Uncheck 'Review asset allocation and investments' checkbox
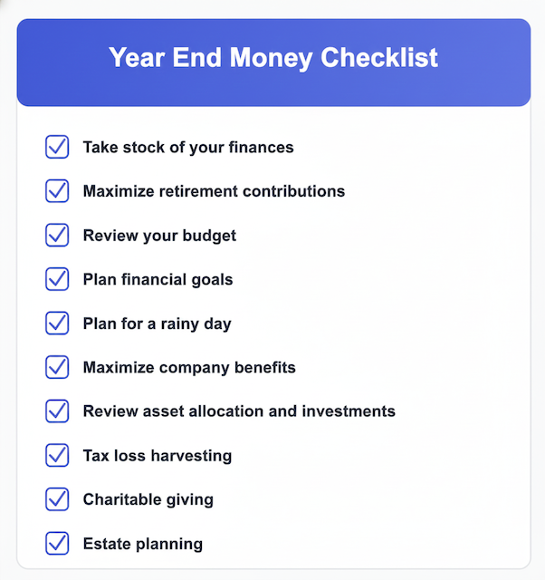The height and width of the screenshot is (580, 545). pos(57,411)
